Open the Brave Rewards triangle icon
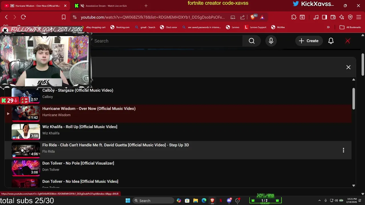Viewport: 365px width, 205px height. point(262,17)
